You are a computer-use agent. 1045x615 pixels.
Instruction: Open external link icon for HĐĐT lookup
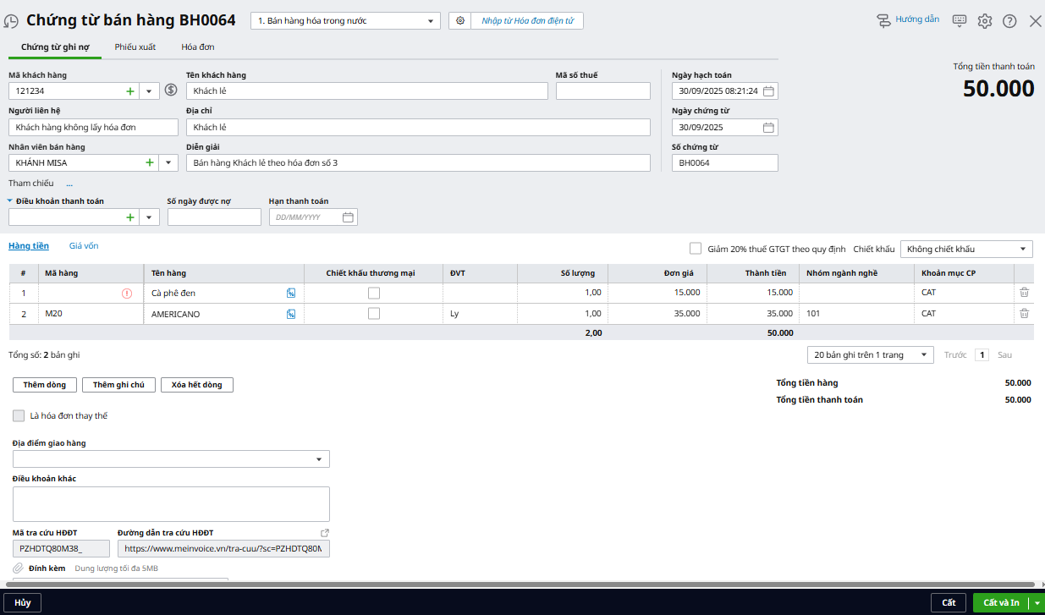(324, 533)
